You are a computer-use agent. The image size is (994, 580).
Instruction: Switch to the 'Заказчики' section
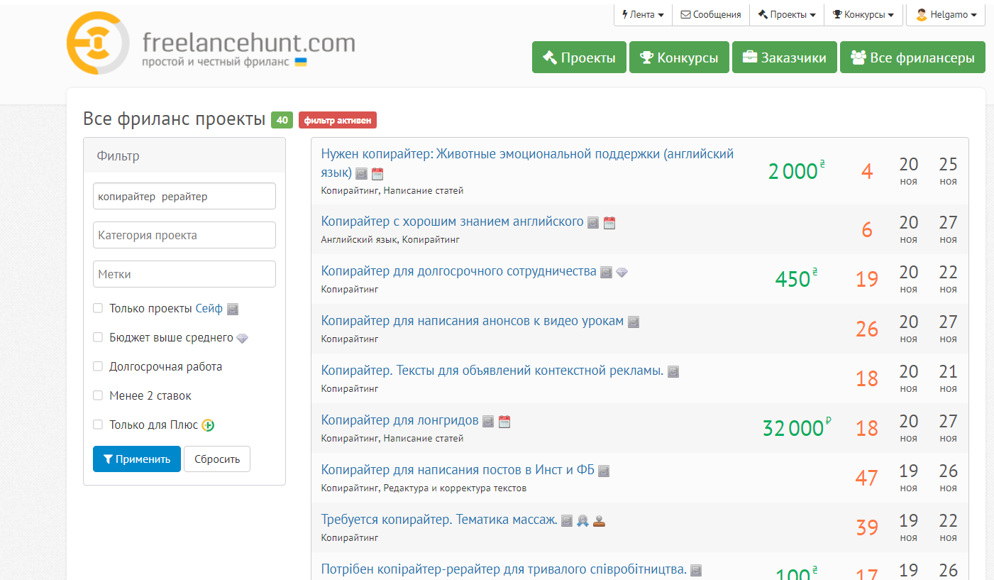[784, 57]
